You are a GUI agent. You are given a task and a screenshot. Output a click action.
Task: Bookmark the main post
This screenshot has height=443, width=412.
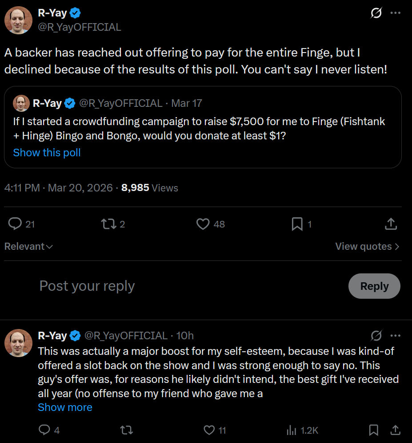tap(297, 224)
